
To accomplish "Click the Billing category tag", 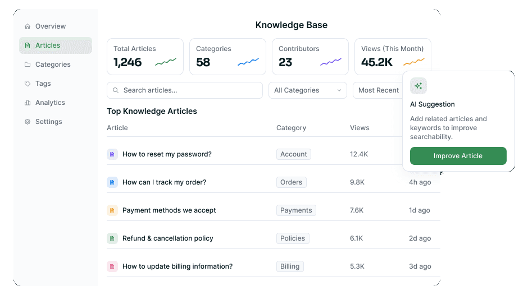I will click(290, 266).
